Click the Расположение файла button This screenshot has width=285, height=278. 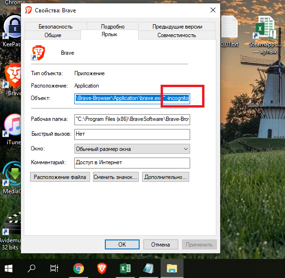click(x=60, y=177)
